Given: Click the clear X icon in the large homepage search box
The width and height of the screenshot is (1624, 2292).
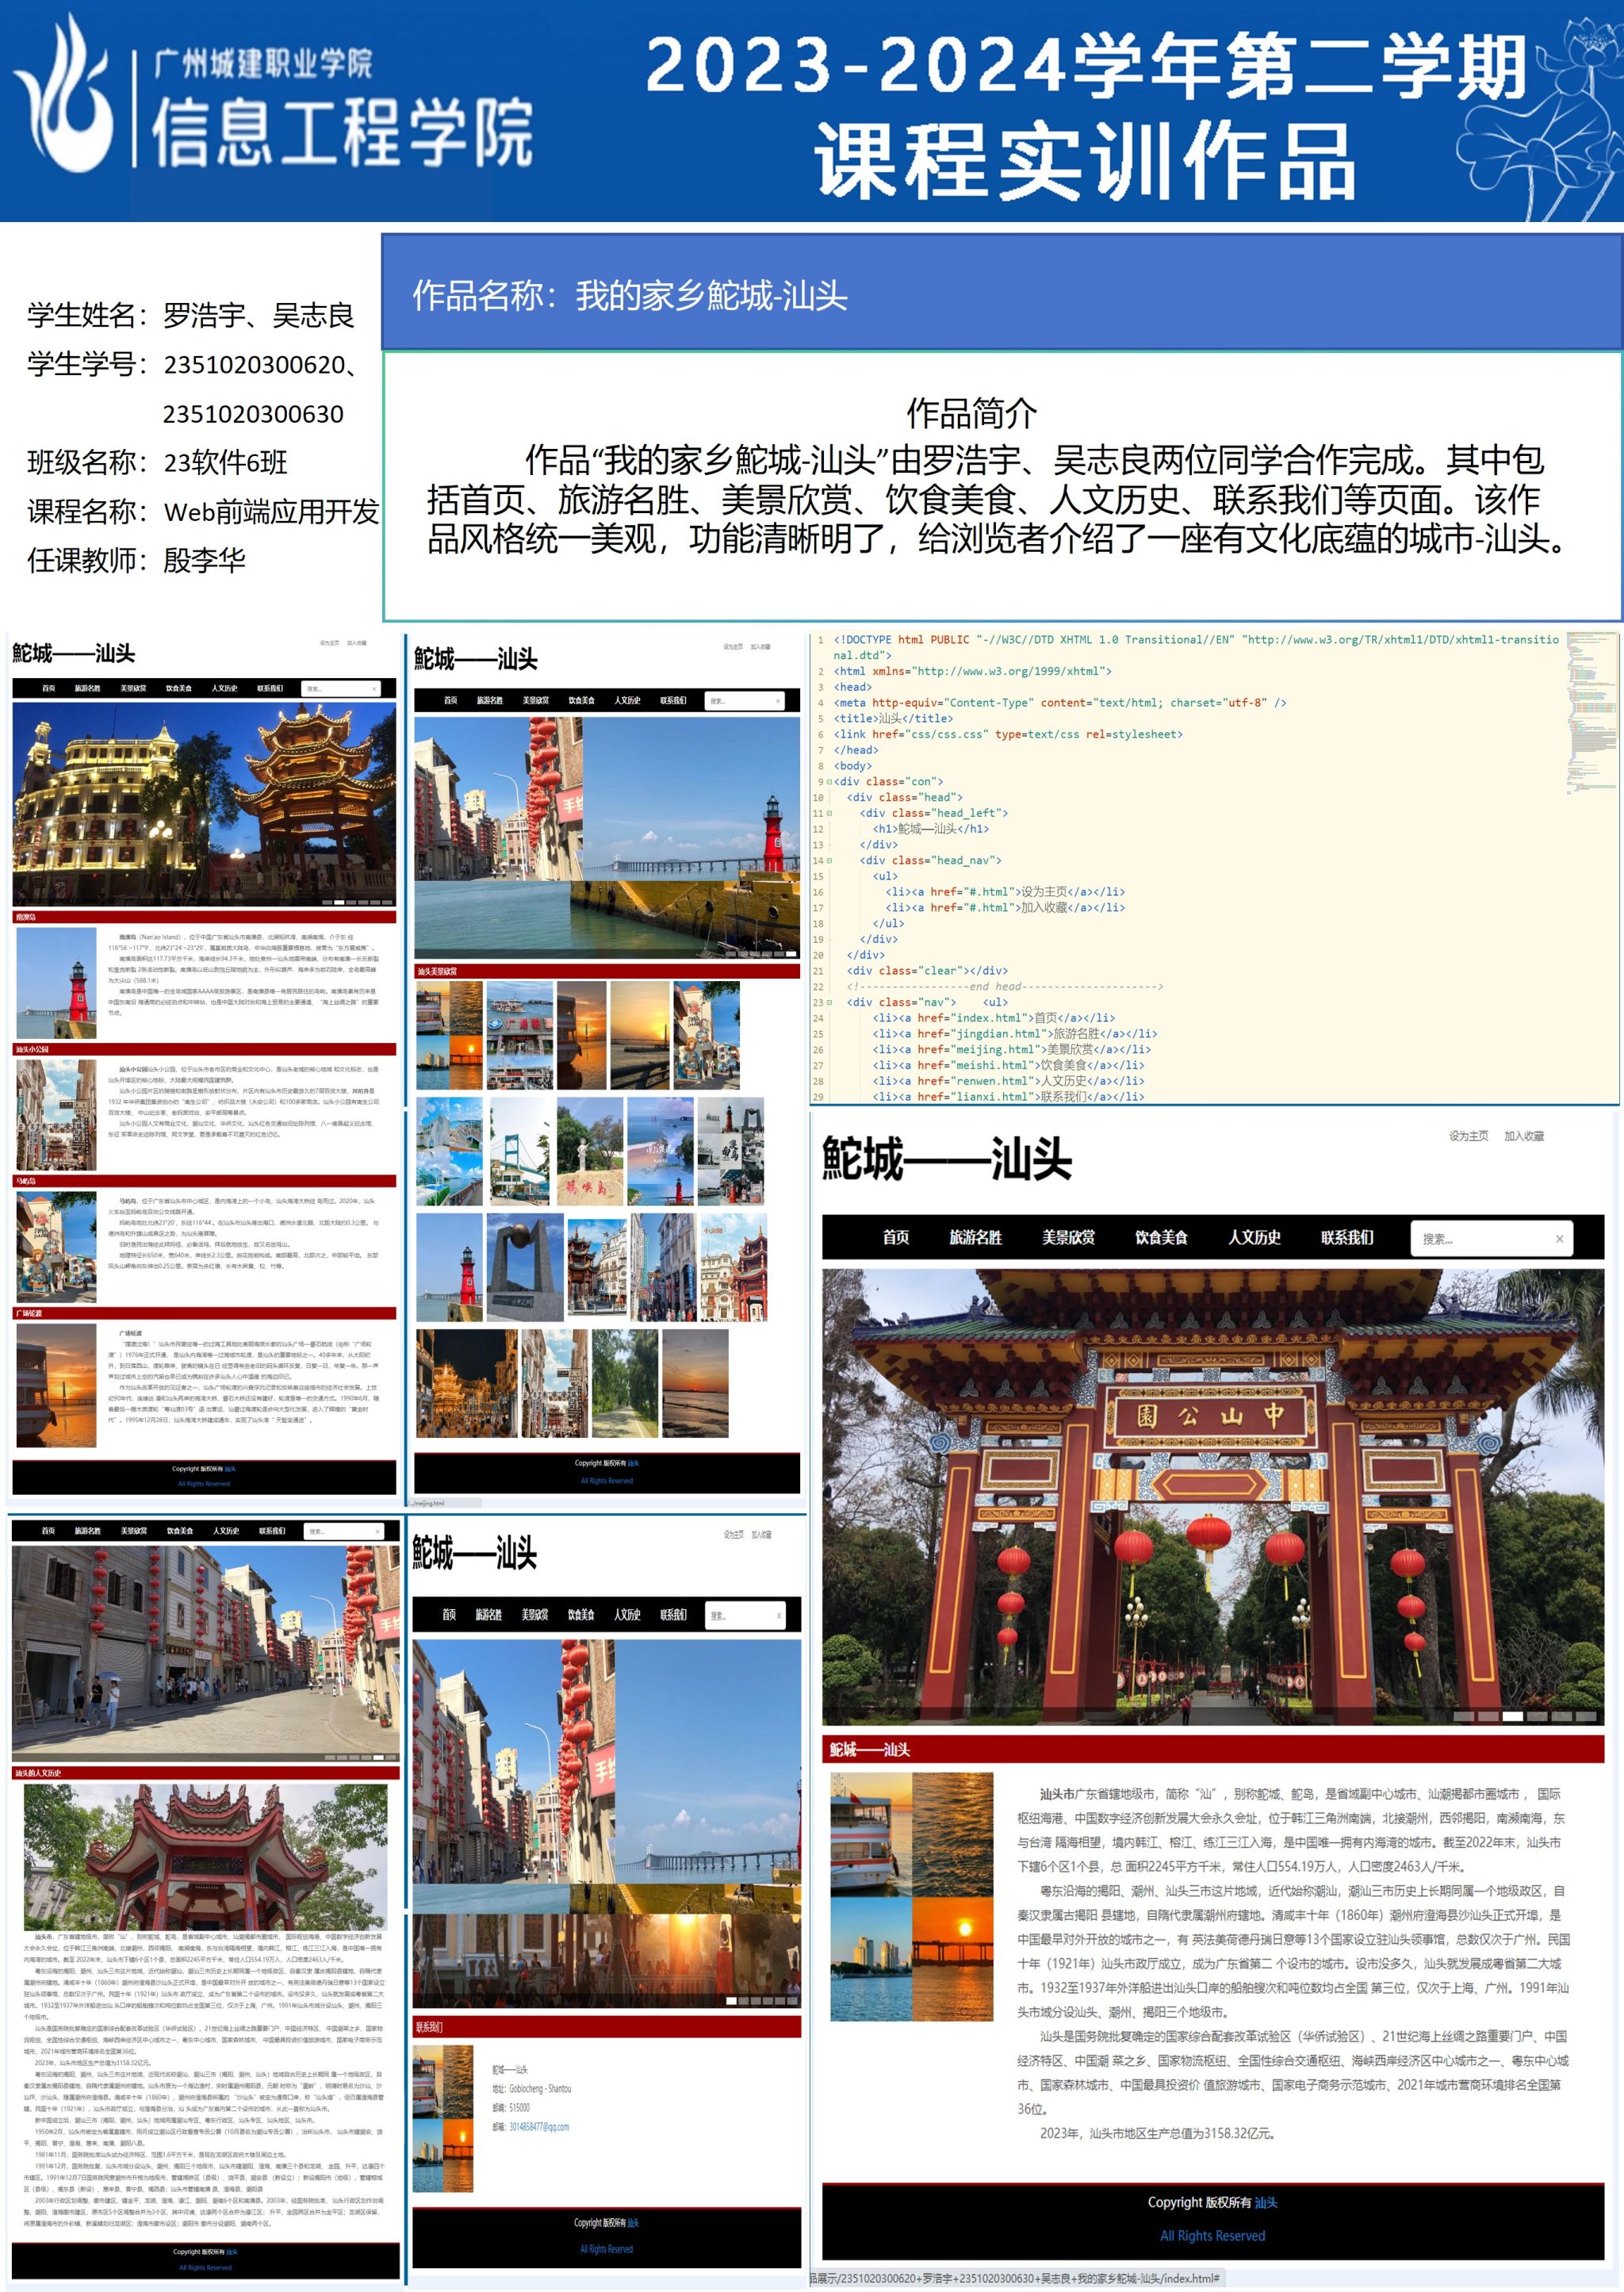Looking at the screenshot, I should click(x=1559, y=1239).
